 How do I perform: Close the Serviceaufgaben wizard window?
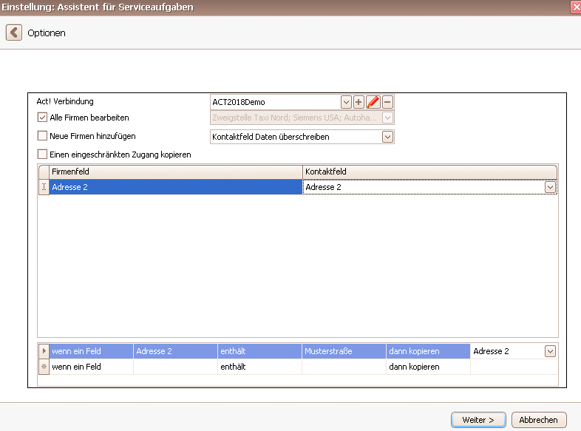point(576,7)
